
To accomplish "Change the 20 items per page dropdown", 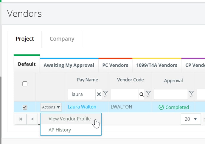I will coord(191,119).
